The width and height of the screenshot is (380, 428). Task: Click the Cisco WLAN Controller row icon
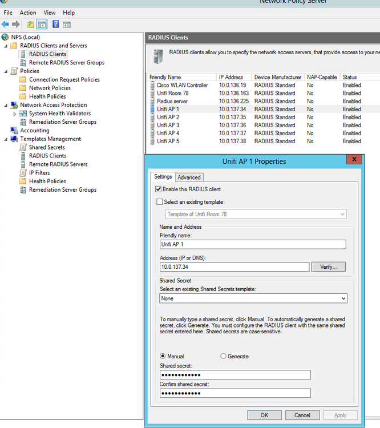[152, 85]
